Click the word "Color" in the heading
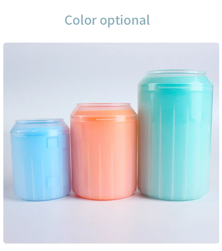 81,20
